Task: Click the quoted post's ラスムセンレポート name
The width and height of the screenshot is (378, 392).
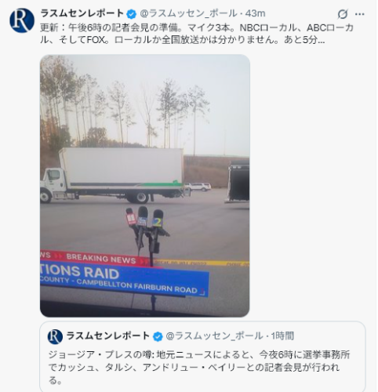Action: coord(108,336)
